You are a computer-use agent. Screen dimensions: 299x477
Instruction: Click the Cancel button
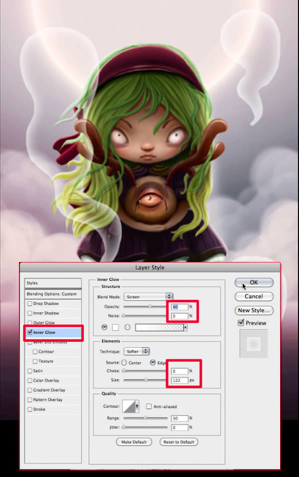[254, 296]
